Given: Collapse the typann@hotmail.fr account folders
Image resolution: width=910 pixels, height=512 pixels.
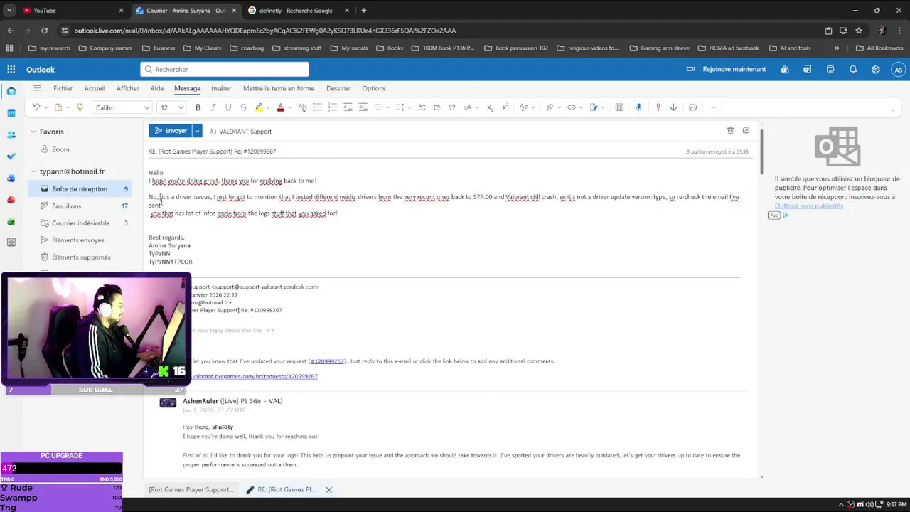Looking at the screenshot, I should coord(33,171).
